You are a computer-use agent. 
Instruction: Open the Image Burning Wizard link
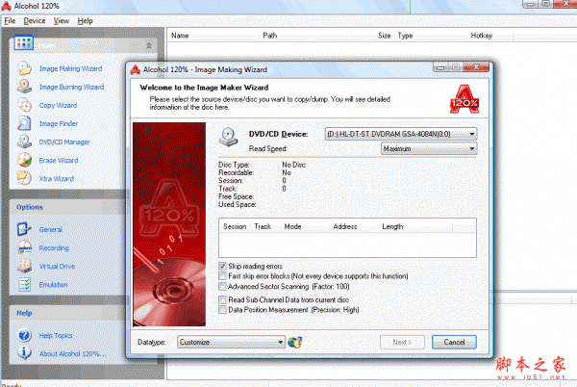point(71,87)
